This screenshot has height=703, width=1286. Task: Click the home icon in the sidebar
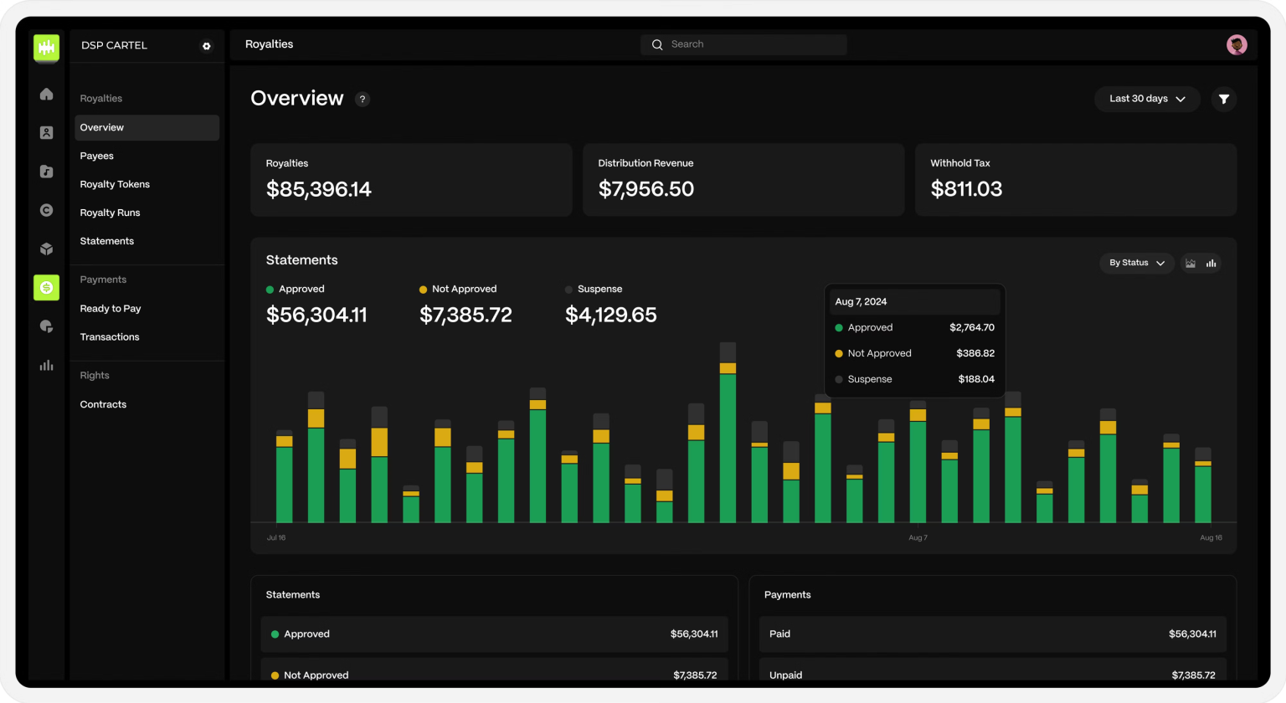46,95
